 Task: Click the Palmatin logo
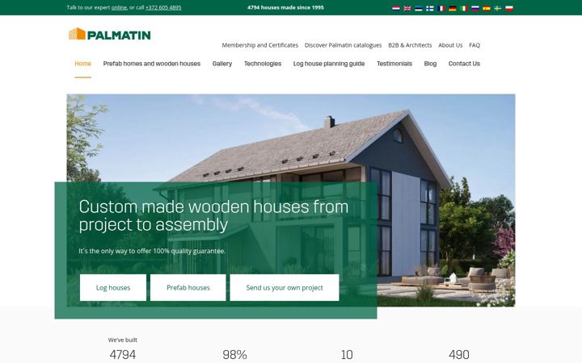pos(109,34)
